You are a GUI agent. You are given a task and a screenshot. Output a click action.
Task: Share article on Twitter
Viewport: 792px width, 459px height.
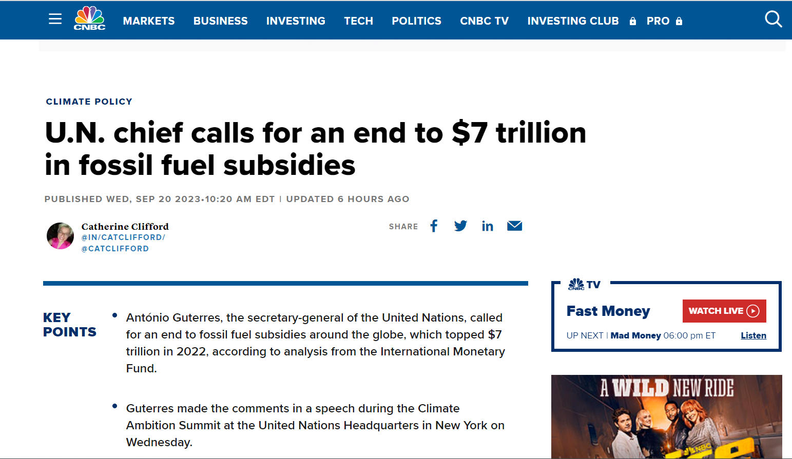coord(460,226)
